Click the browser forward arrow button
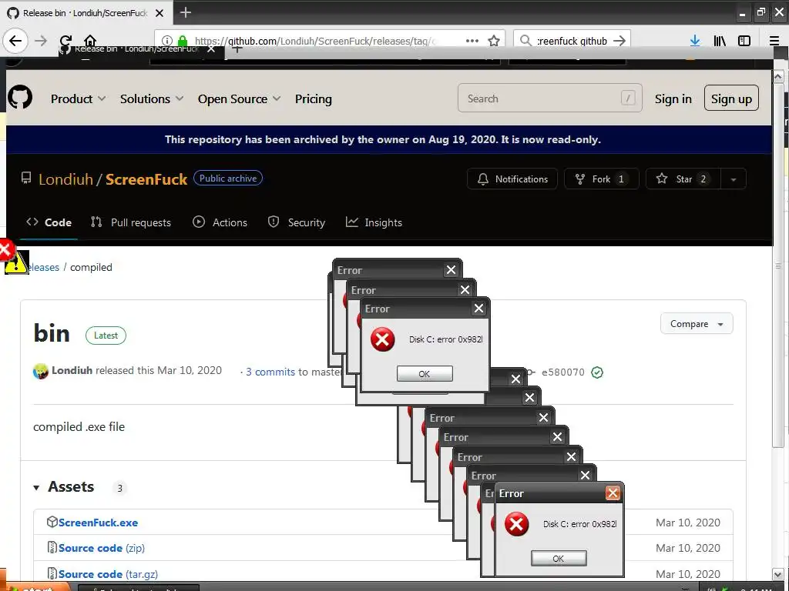Image resolution: width=789 pixels, height=591 pixels. 41,41
